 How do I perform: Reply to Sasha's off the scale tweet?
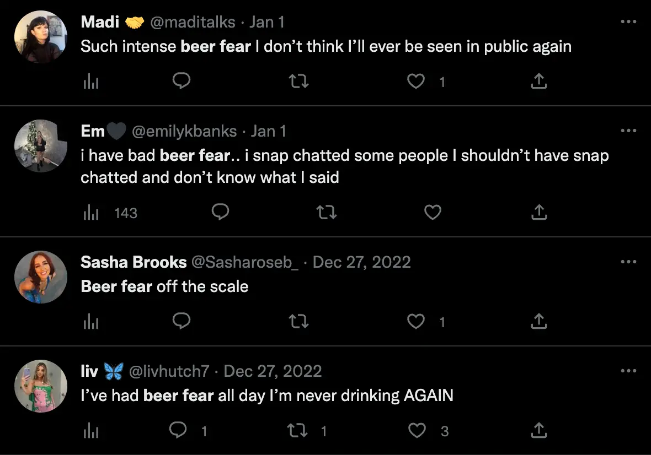[x=182, y=321]
